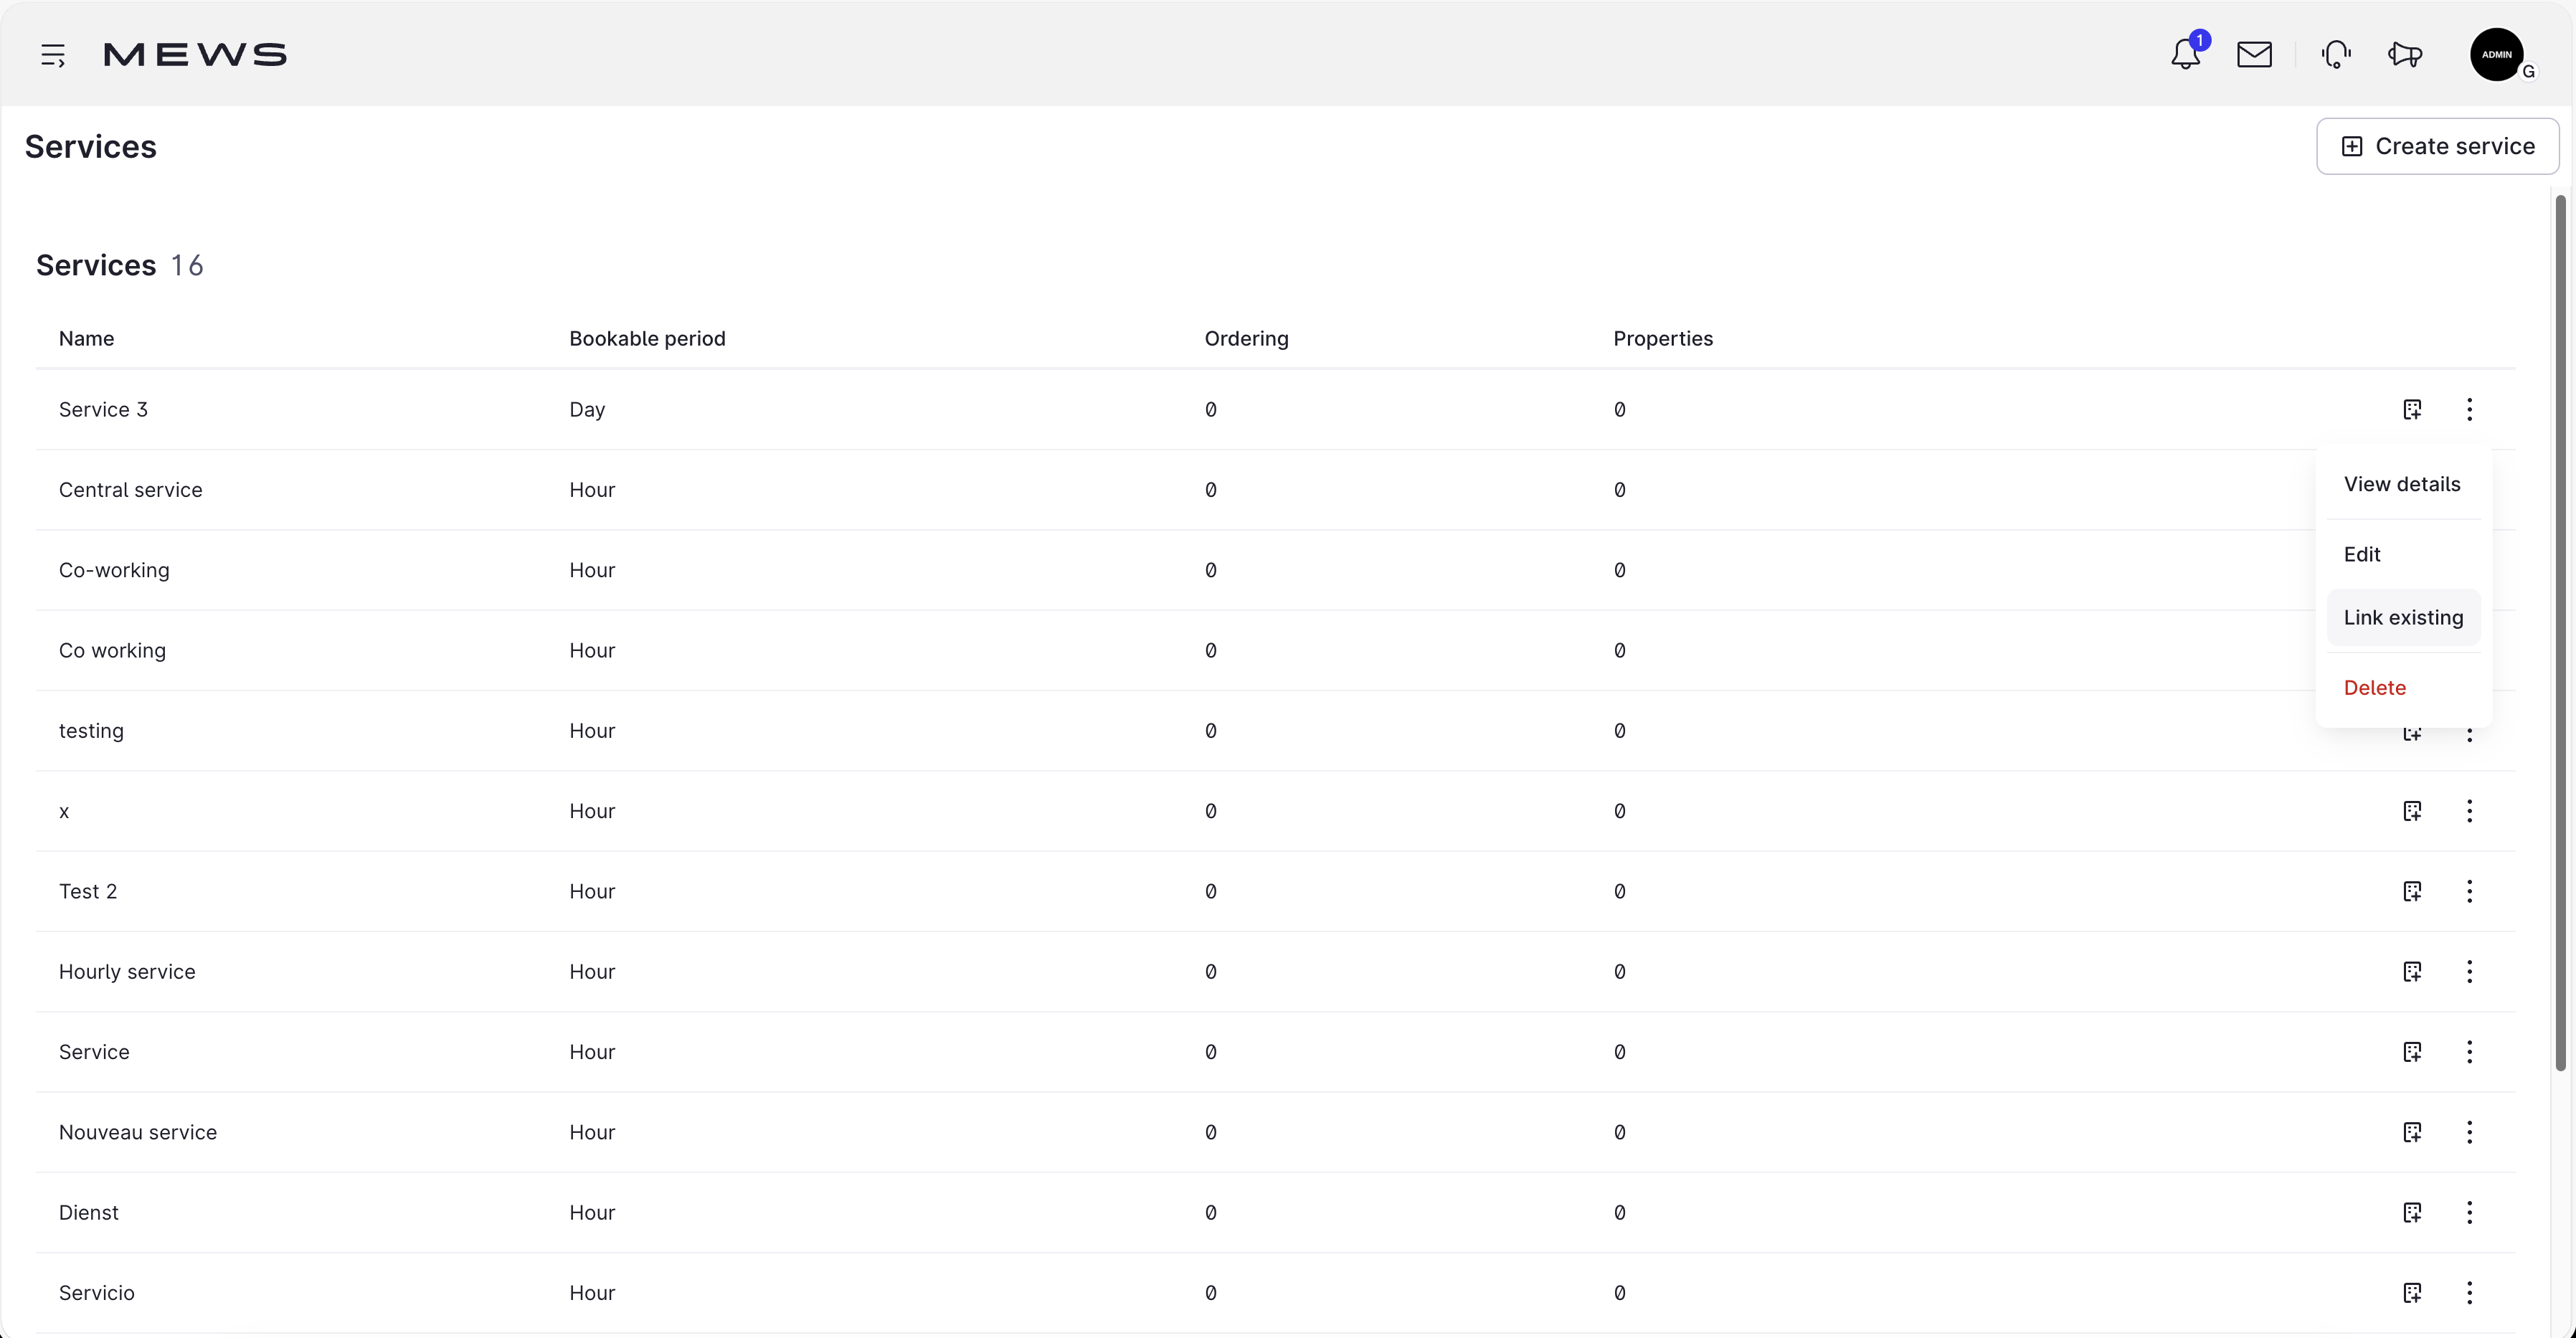Click the link icon for Dienst
The width and height of the screenshot is (2576, 1338).
click(2412, 1212)
